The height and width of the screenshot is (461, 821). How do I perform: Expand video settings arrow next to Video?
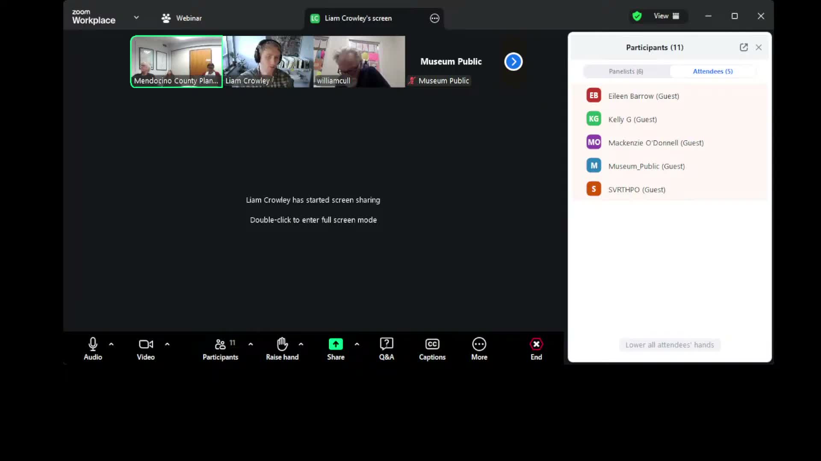tap(167, 344)
